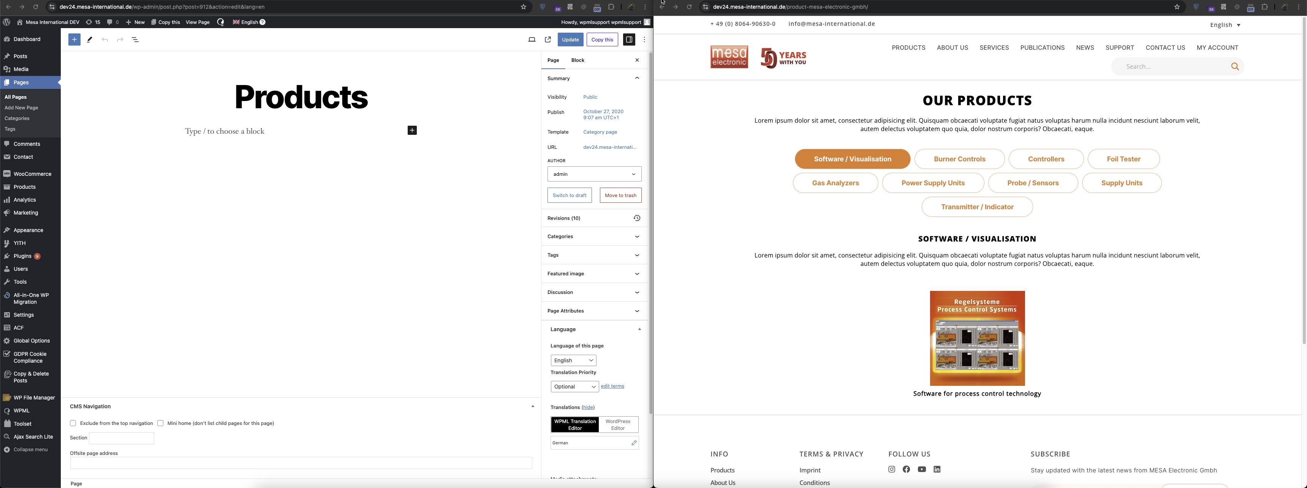Select WPML Translation Editor option
Viewport: 1307px width, 488px height.
click(x=575, y=425)
